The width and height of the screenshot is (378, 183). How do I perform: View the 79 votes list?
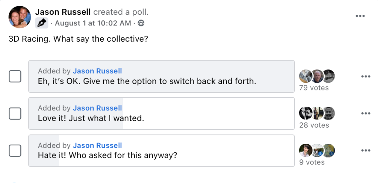click(314, 88)
